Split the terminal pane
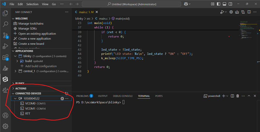 point(232,96)
